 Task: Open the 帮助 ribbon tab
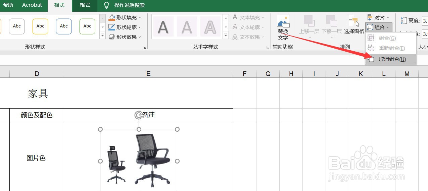pos(8,5)
